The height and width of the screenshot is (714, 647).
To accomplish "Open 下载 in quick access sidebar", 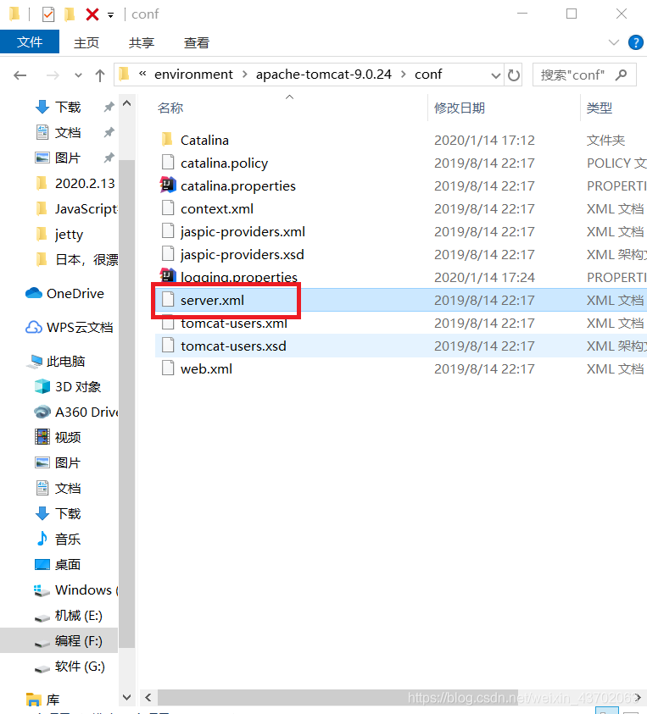I will pyautogui.click(x=68, y=107).
